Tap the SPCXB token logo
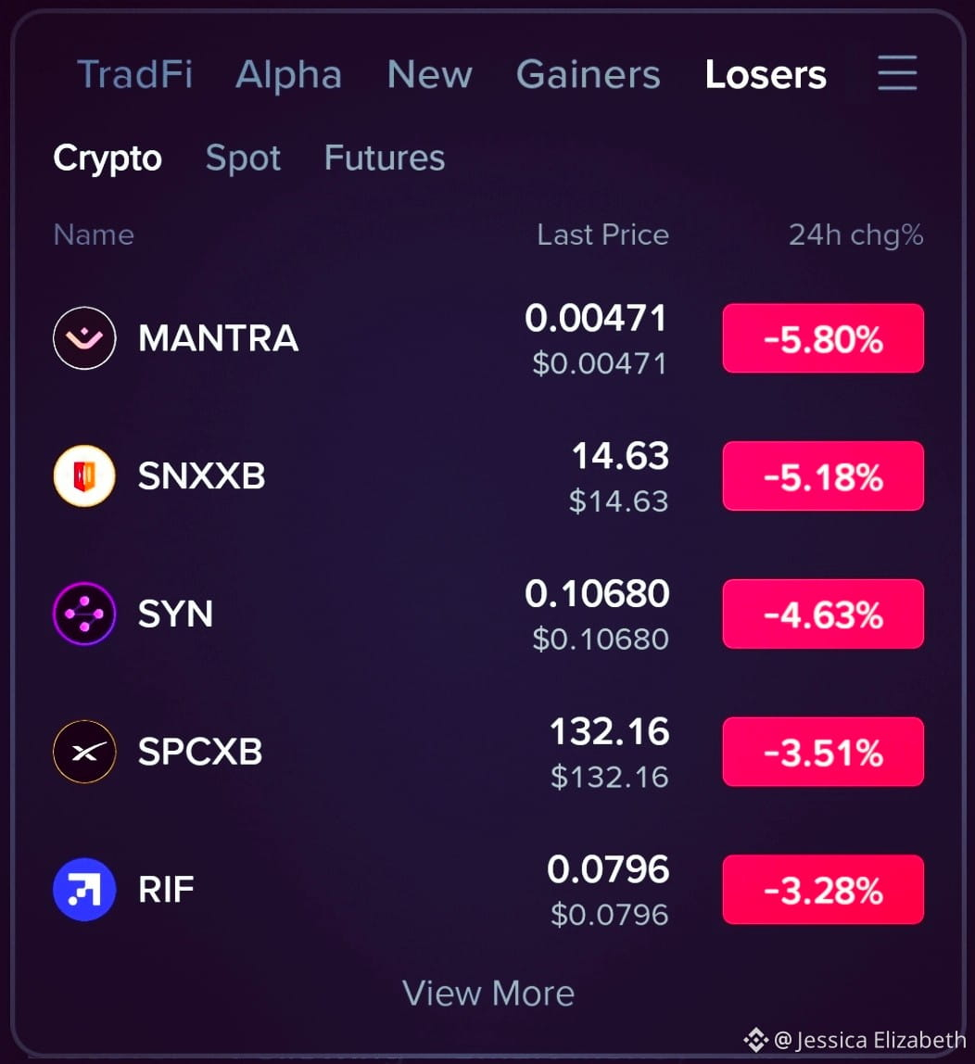 point(84,751)
